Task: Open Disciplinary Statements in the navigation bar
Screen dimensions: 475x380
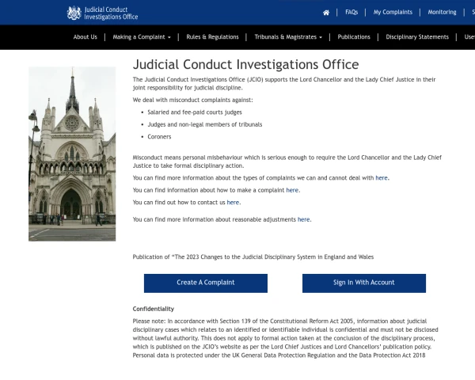Action: 417,37
